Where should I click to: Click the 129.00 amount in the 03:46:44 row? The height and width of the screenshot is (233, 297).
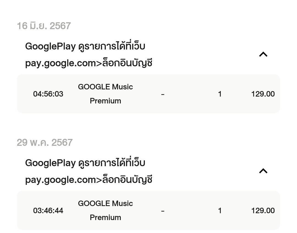point(263,211)
